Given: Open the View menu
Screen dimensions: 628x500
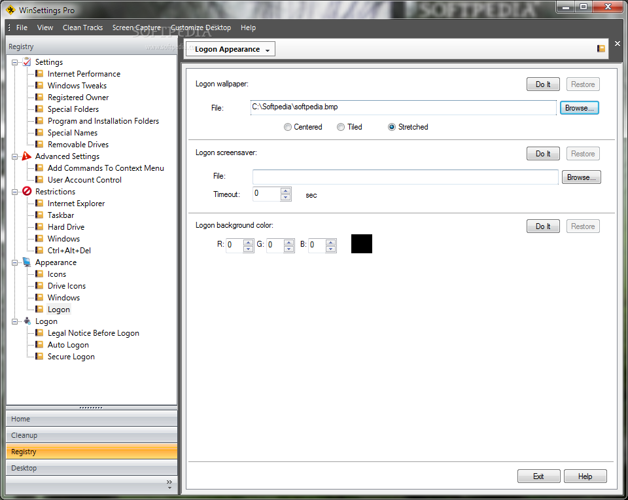Looking at the screenshot, I should (45, 27).
